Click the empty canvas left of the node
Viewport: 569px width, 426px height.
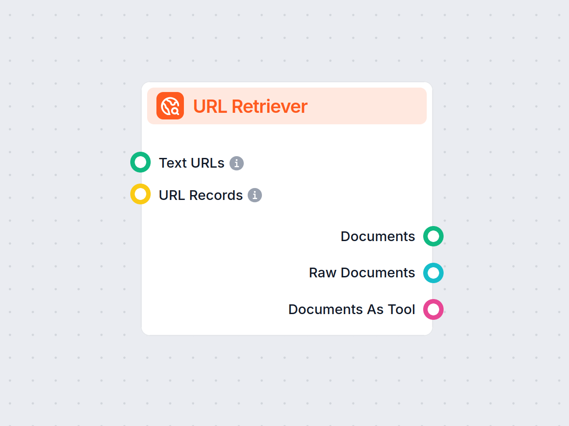66,221
